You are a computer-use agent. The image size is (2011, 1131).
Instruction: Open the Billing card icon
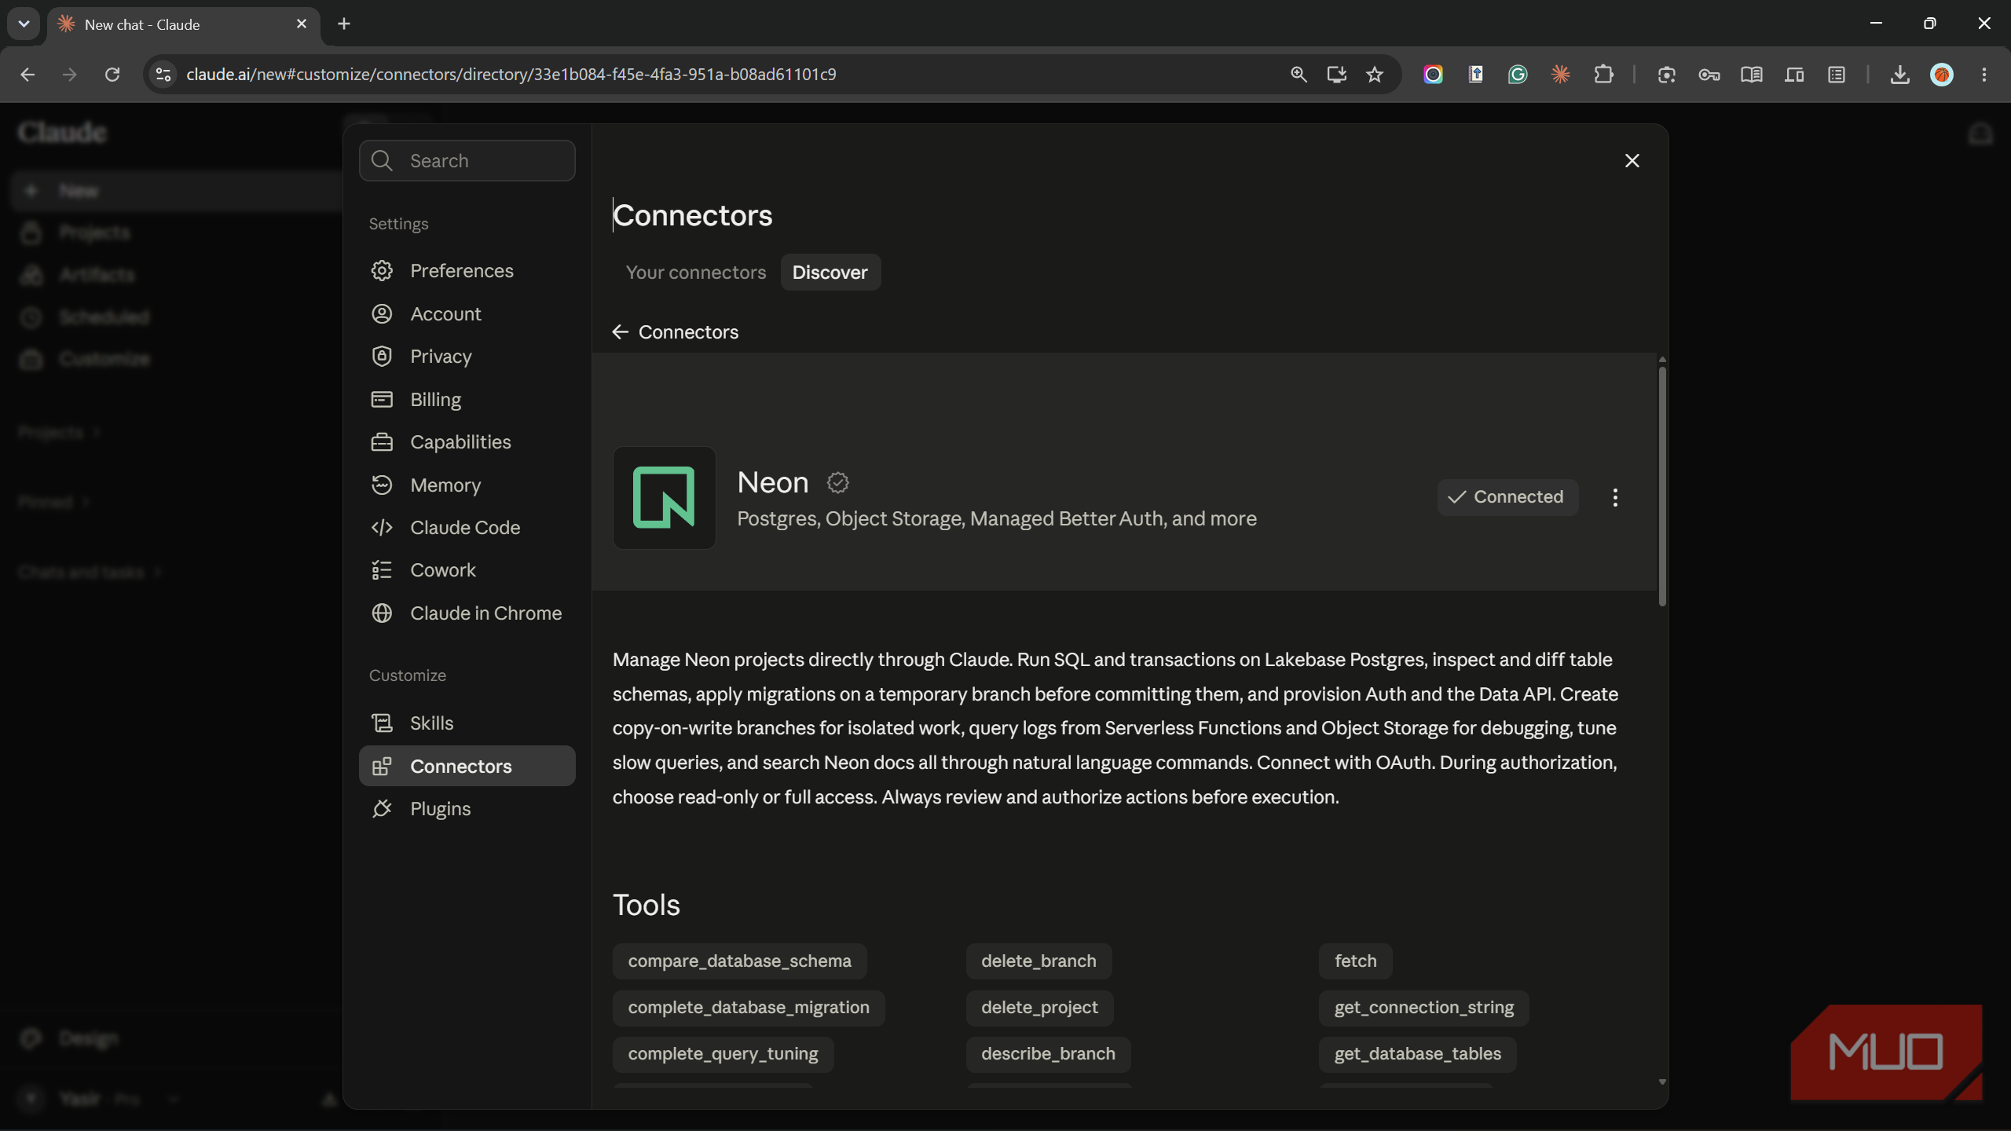[382, 399]
